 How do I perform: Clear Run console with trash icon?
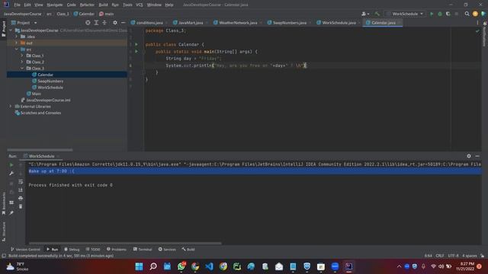click(x=21, y=206)
